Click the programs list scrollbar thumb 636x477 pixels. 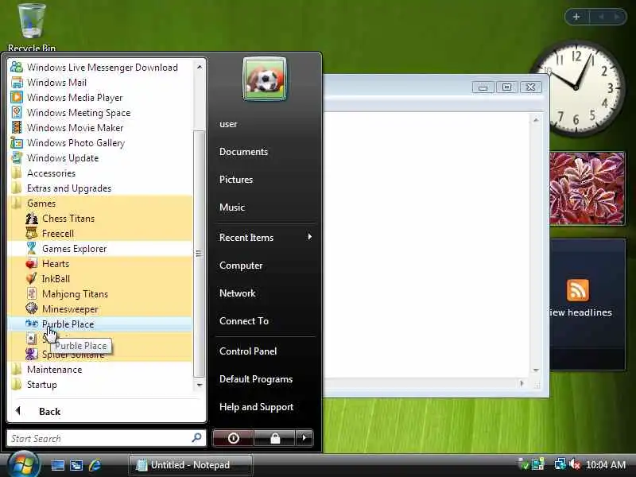click(199, 254)
